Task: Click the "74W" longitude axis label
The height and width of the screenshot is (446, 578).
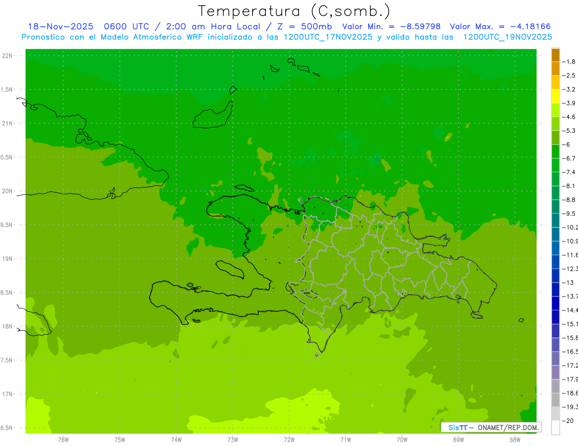Action: click(x=176, y=440)
